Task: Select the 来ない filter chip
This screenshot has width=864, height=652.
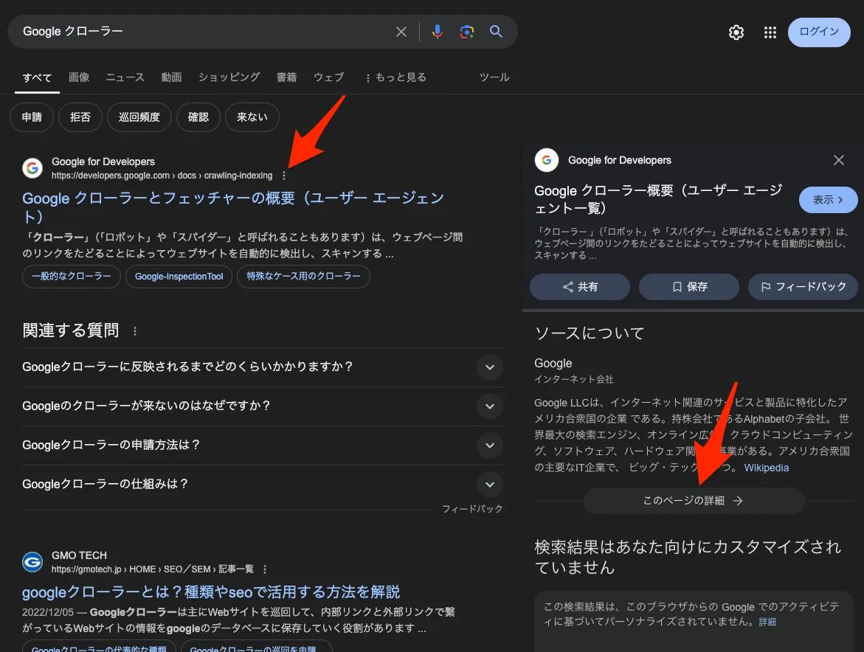Action: pos(252,117)
